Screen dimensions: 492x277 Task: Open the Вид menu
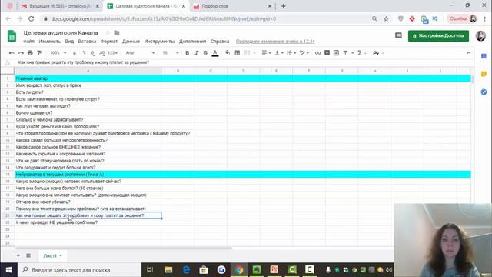click(x=69, y=41)
